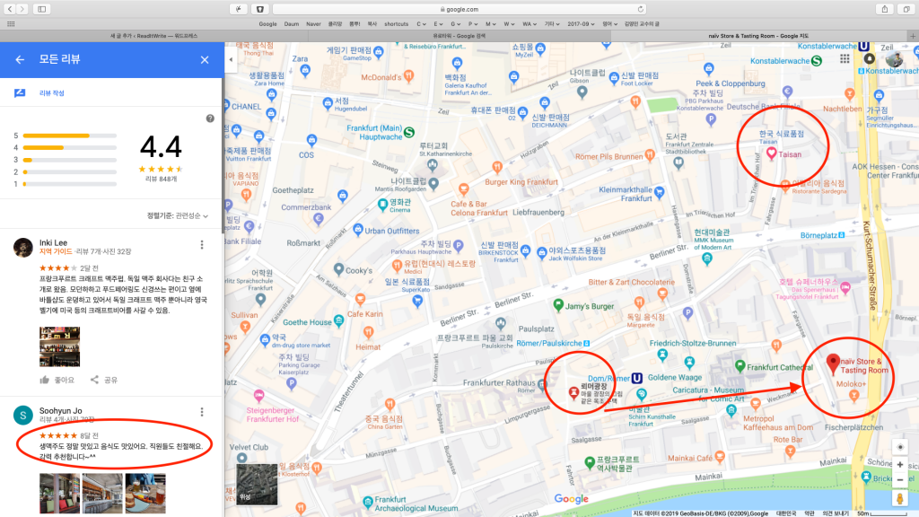The image size is (919, 517).
Task: Click Dom/Römer U-Bahn station icon
Action: coord(636,378)
